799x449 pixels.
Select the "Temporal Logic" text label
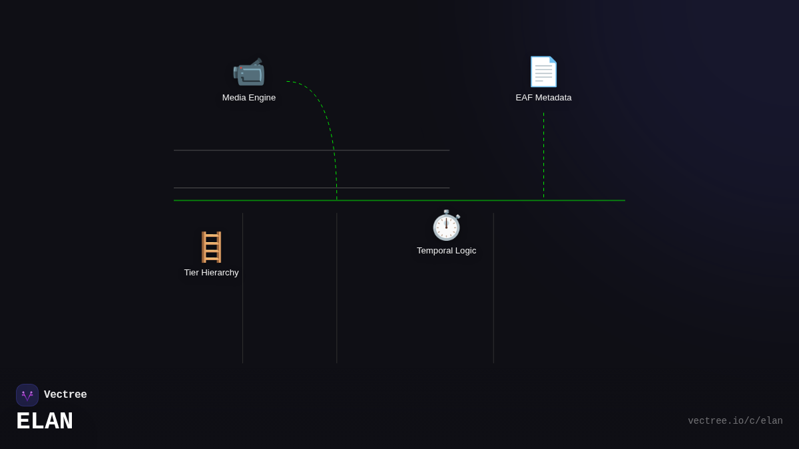pyautogui.click(x=446, y=251)
